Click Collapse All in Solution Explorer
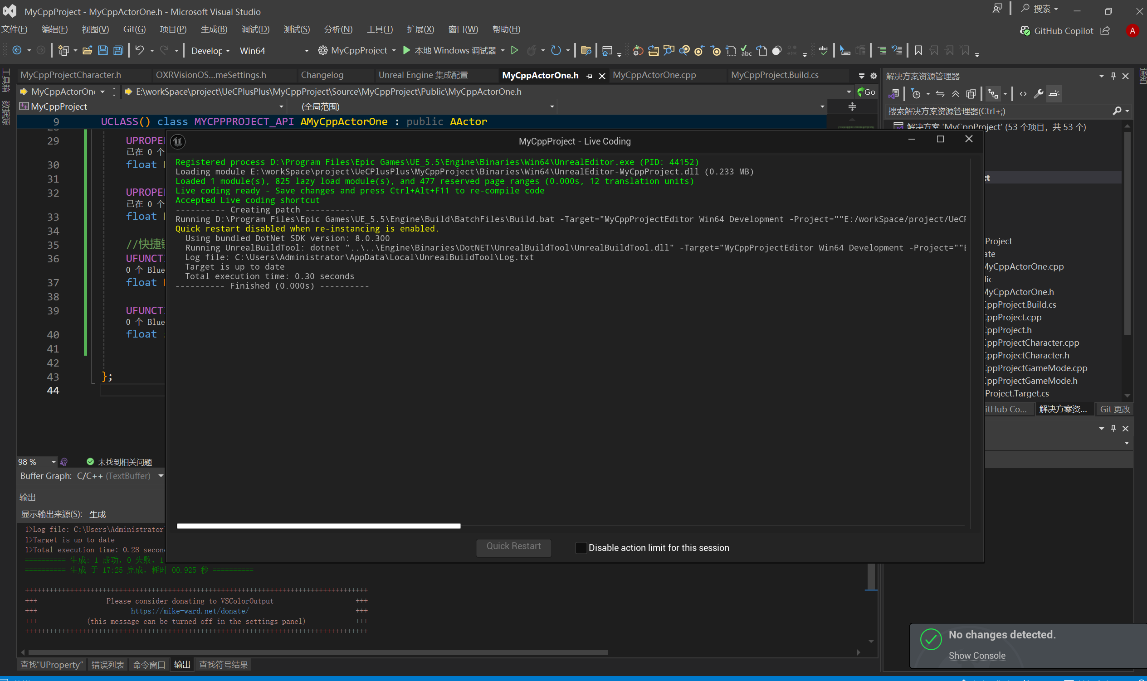The image size is (1147, 681). [x=956, y=94]
